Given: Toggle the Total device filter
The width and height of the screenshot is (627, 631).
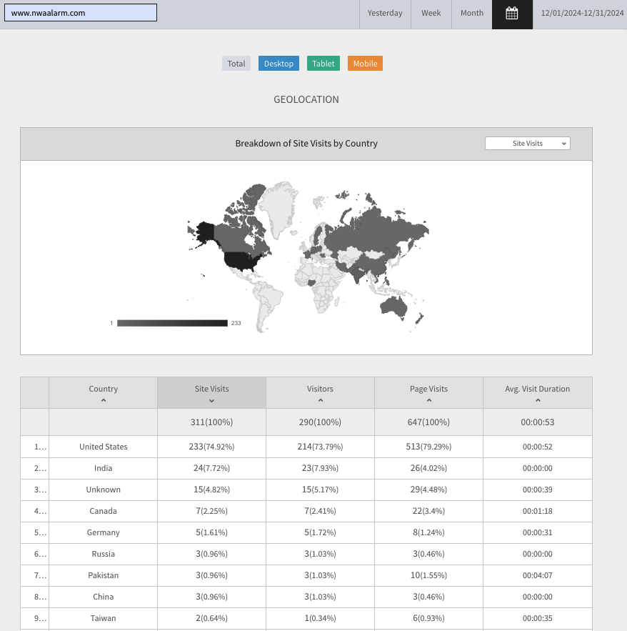Looking at the screenshot, I should pyautogui.click(x=236, y=64).
